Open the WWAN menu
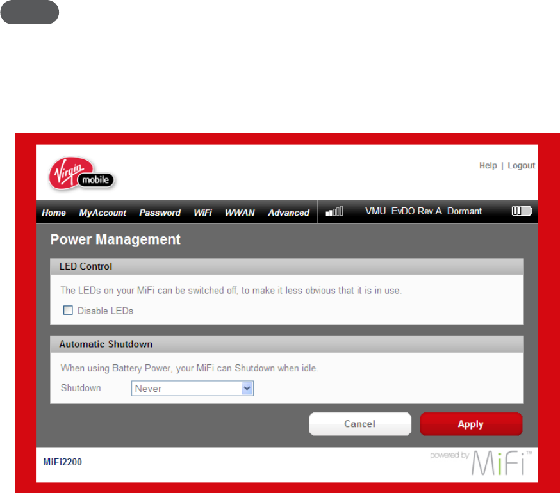This screenshot has height=493, width=560. (x=240, y=213)
